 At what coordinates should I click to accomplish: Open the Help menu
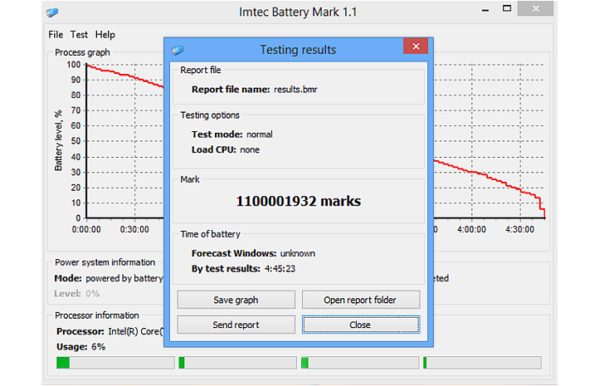(105, 35)
